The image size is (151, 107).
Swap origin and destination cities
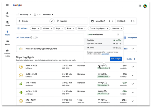[52, 21]
